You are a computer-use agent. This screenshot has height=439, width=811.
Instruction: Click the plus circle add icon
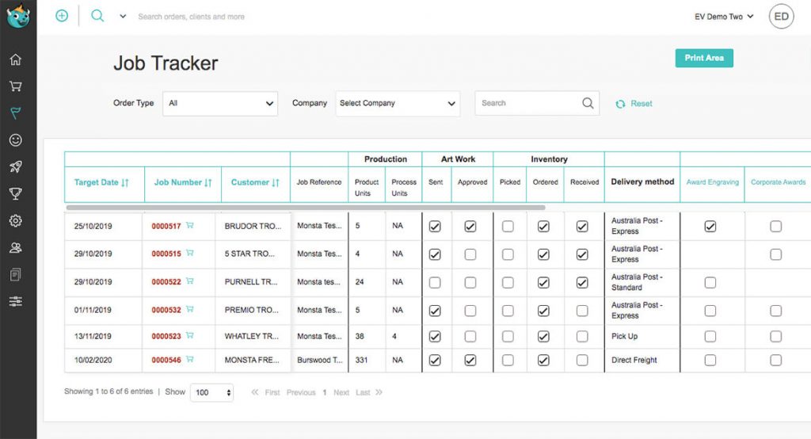click(x=62, y=16)
